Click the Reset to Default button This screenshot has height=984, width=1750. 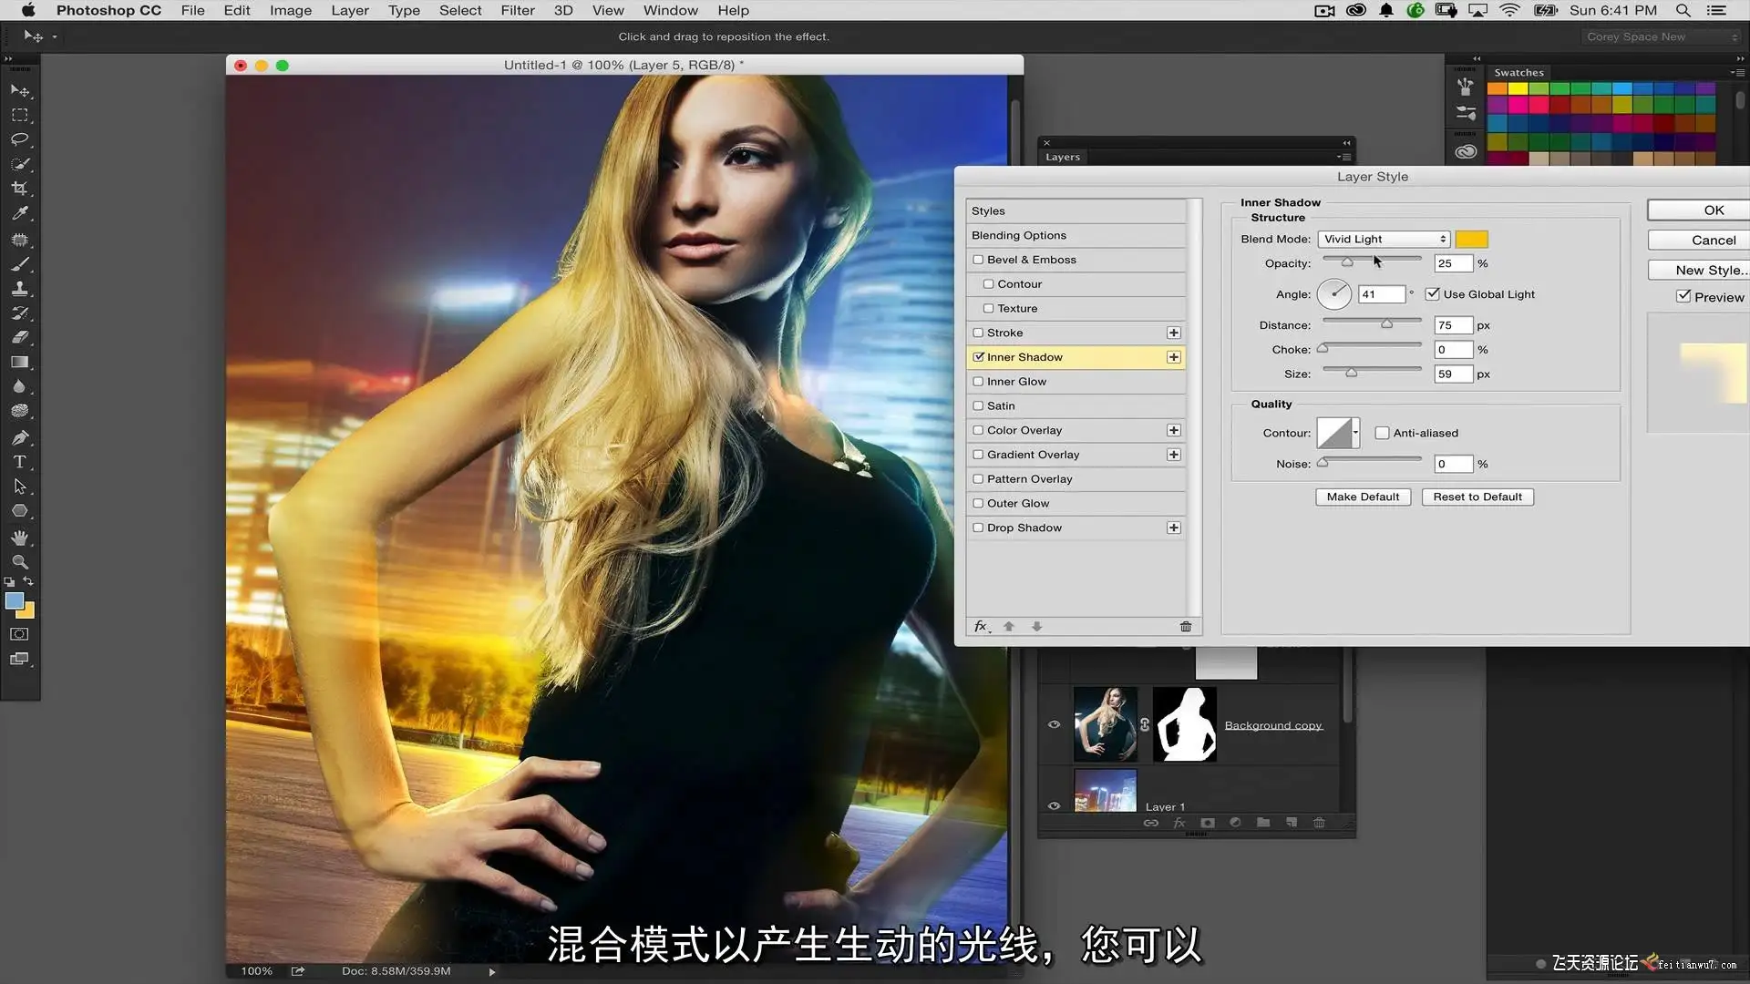tap(1477, 497)
